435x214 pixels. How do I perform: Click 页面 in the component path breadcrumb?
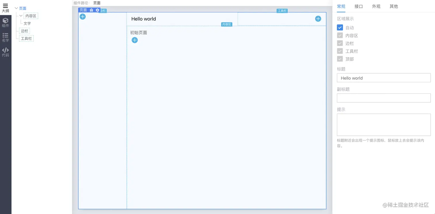point(97,3)
